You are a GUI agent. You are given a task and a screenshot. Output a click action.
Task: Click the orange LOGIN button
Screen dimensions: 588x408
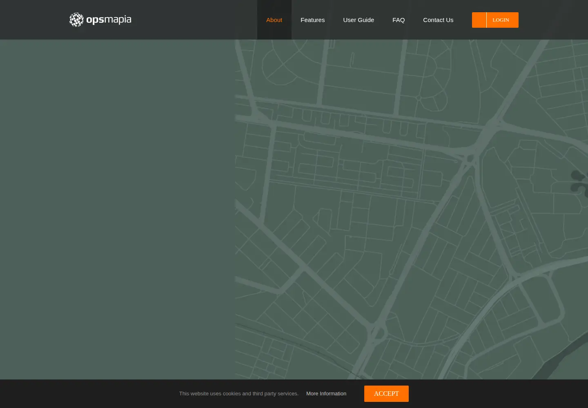495,20
